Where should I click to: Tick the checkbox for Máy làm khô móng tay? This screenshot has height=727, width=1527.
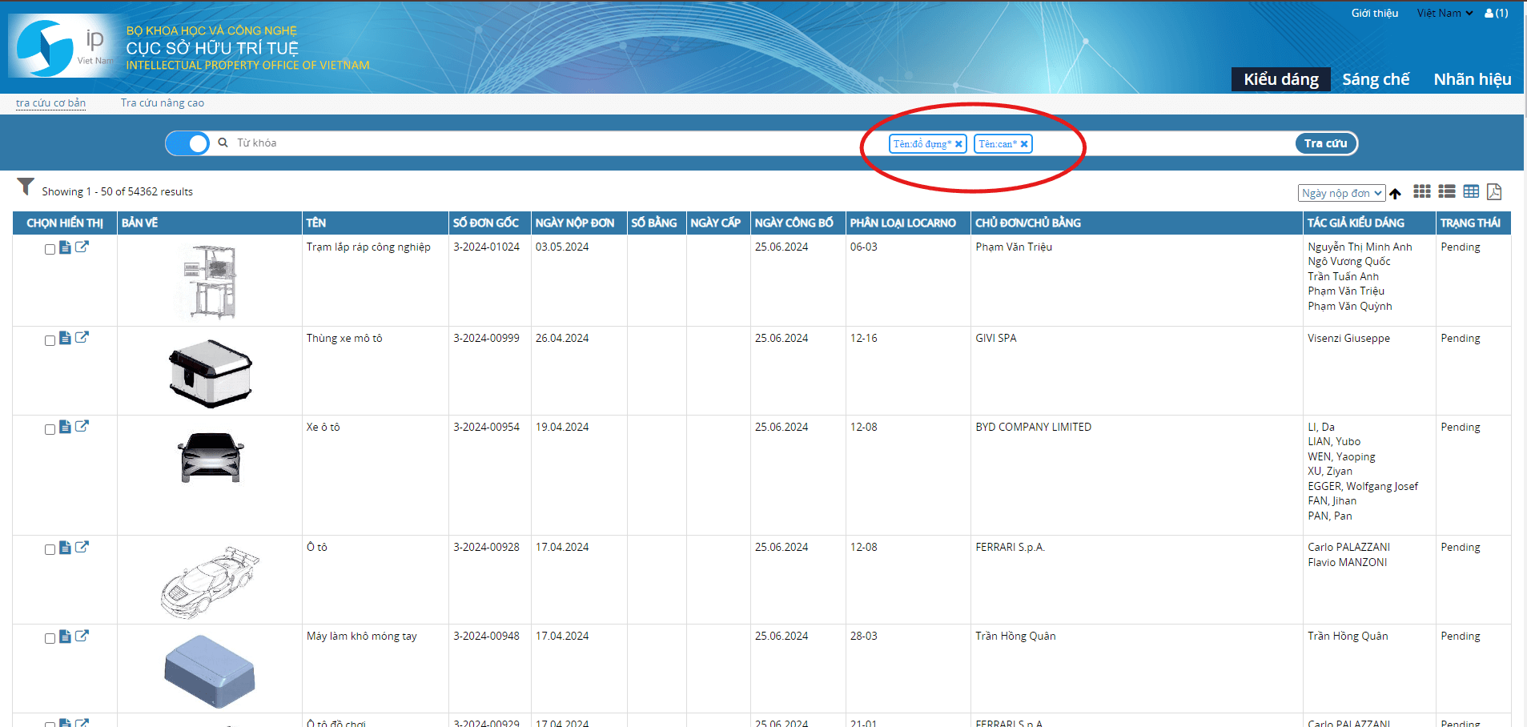click(50, 638)
